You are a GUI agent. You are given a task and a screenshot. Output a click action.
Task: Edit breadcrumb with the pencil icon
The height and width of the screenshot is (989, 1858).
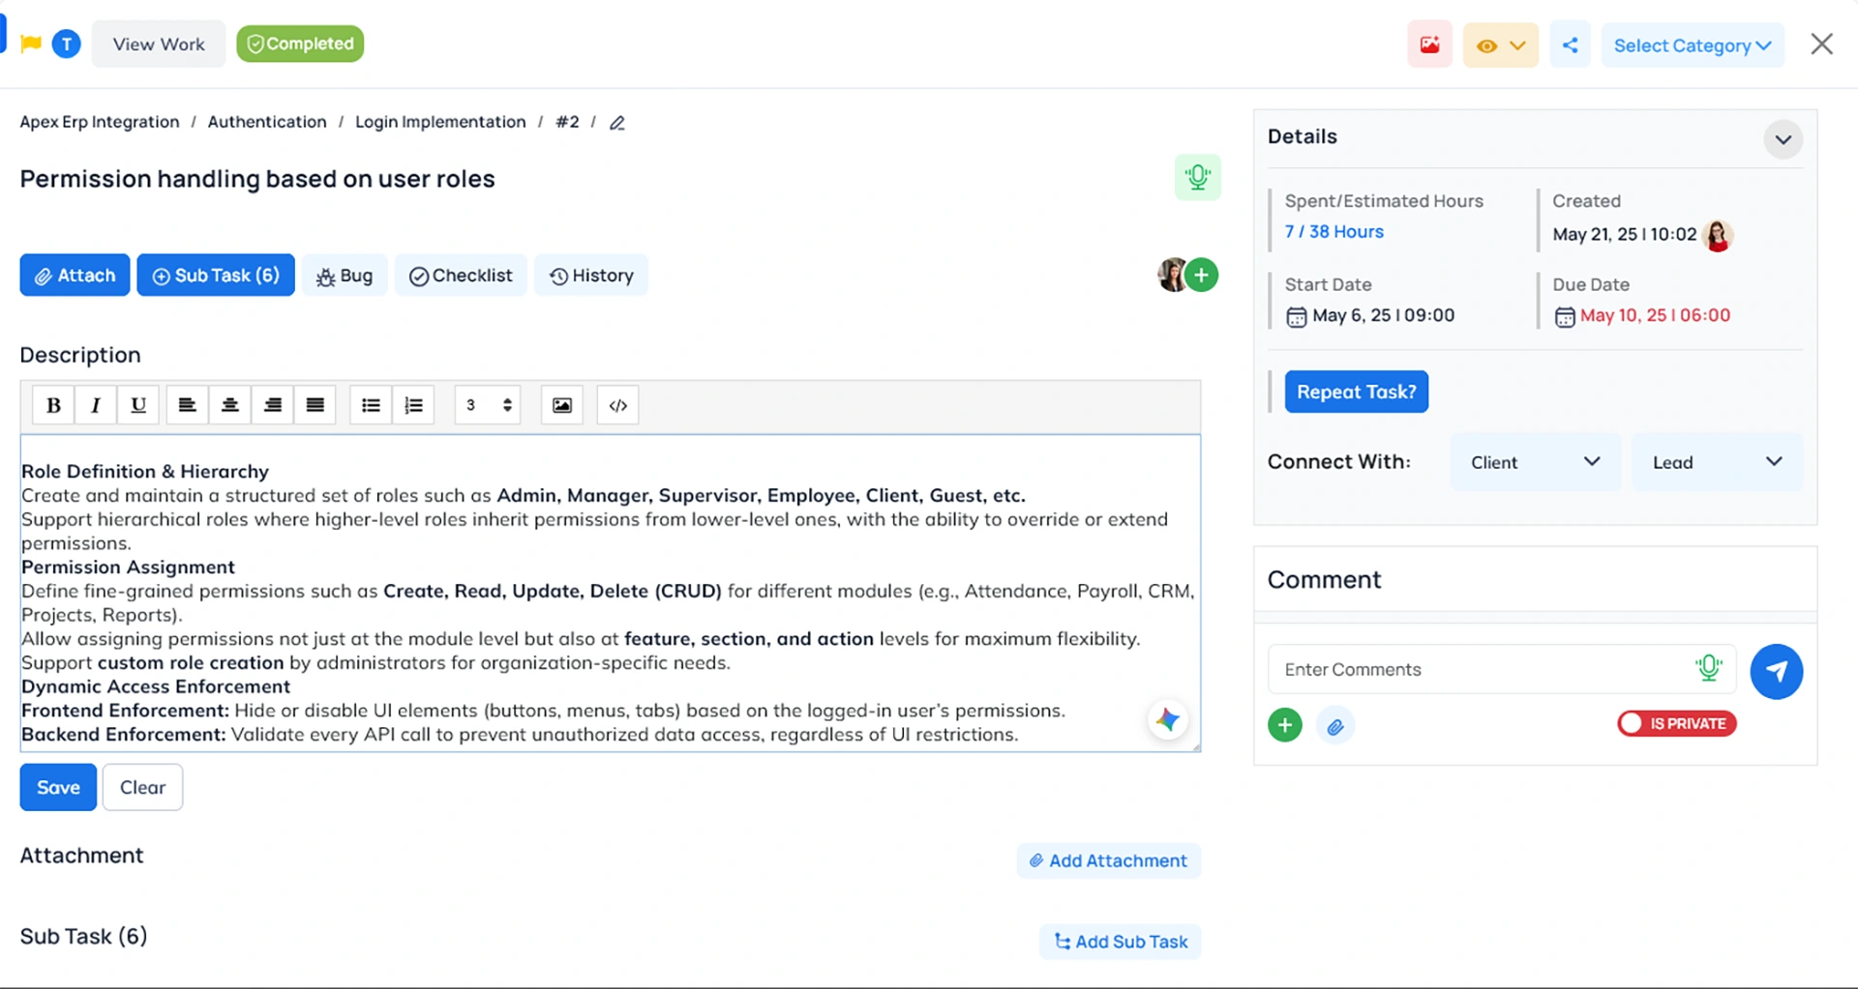click(616, 123)
